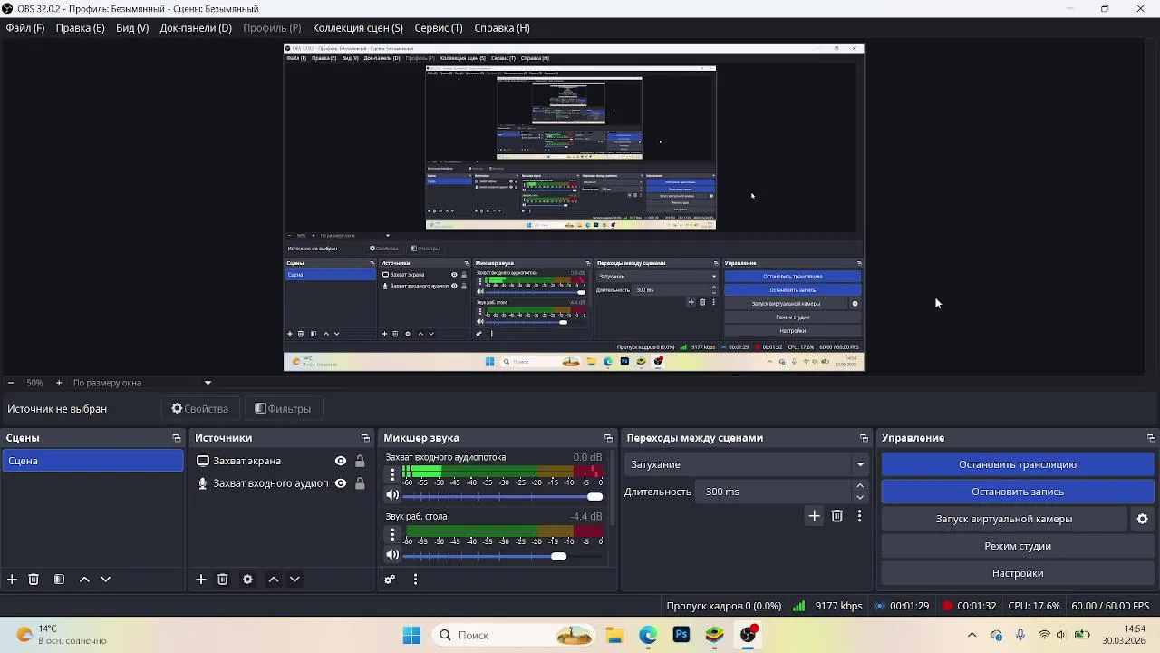Open scene filters icon in Сцены panel
This screenshot has width=1160, height=653.
(59, 580)
